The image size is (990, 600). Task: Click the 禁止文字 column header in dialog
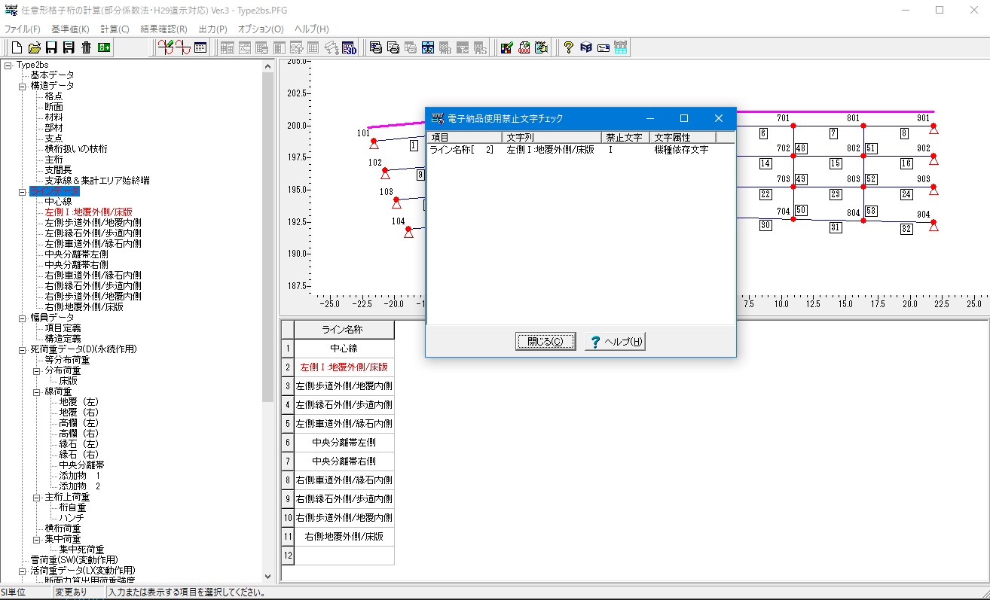click(x=625, y=138)
